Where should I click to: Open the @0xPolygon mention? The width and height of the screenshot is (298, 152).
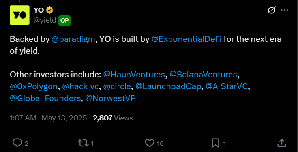[x=34, y=86]
